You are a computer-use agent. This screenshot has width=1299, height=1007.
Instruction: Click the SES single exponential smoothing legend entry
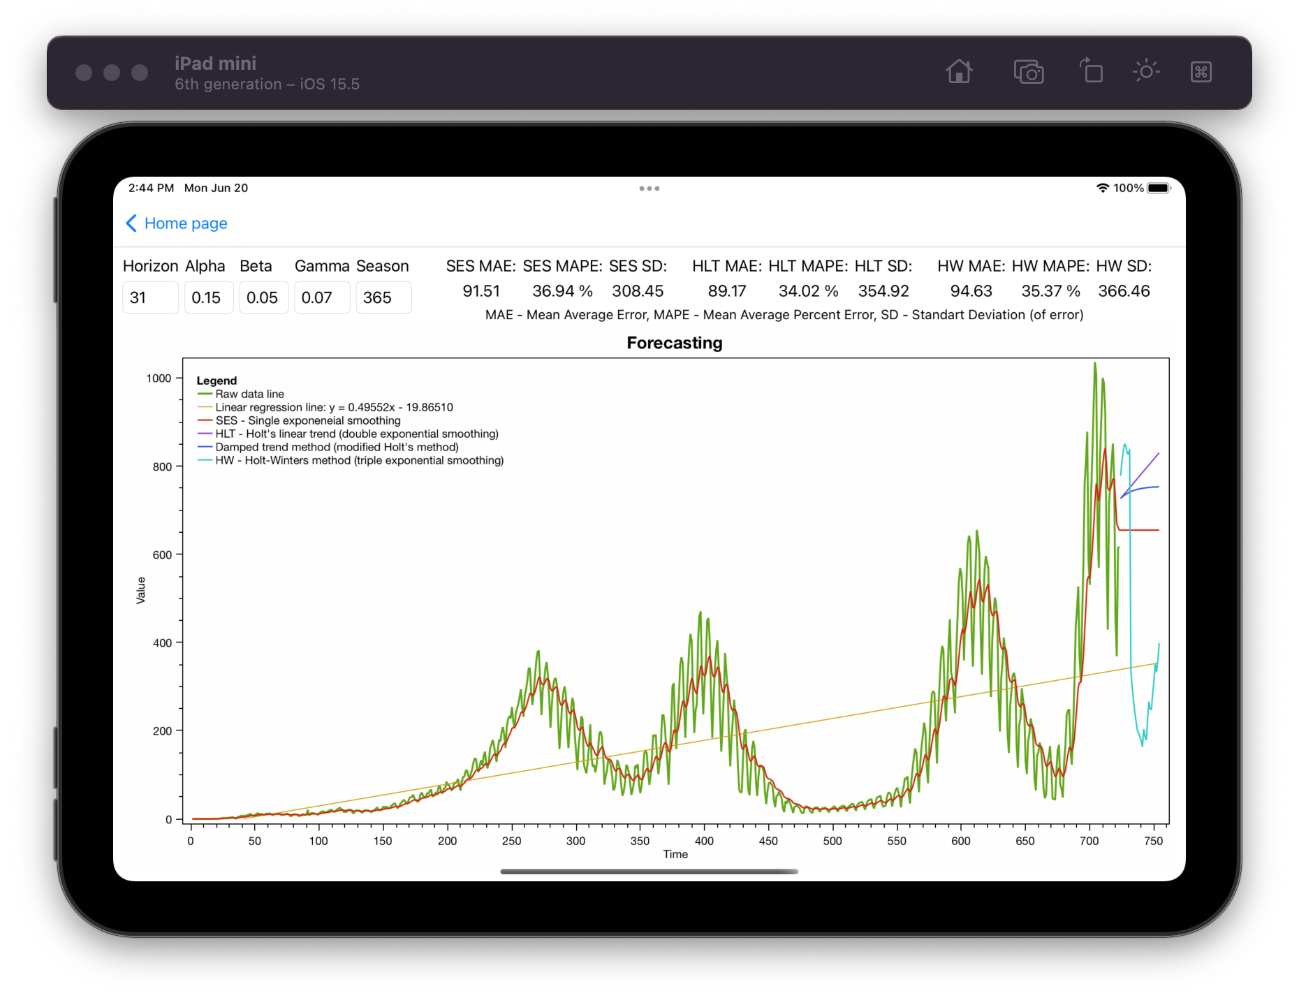pyautogui.click(x=299, y=420)
